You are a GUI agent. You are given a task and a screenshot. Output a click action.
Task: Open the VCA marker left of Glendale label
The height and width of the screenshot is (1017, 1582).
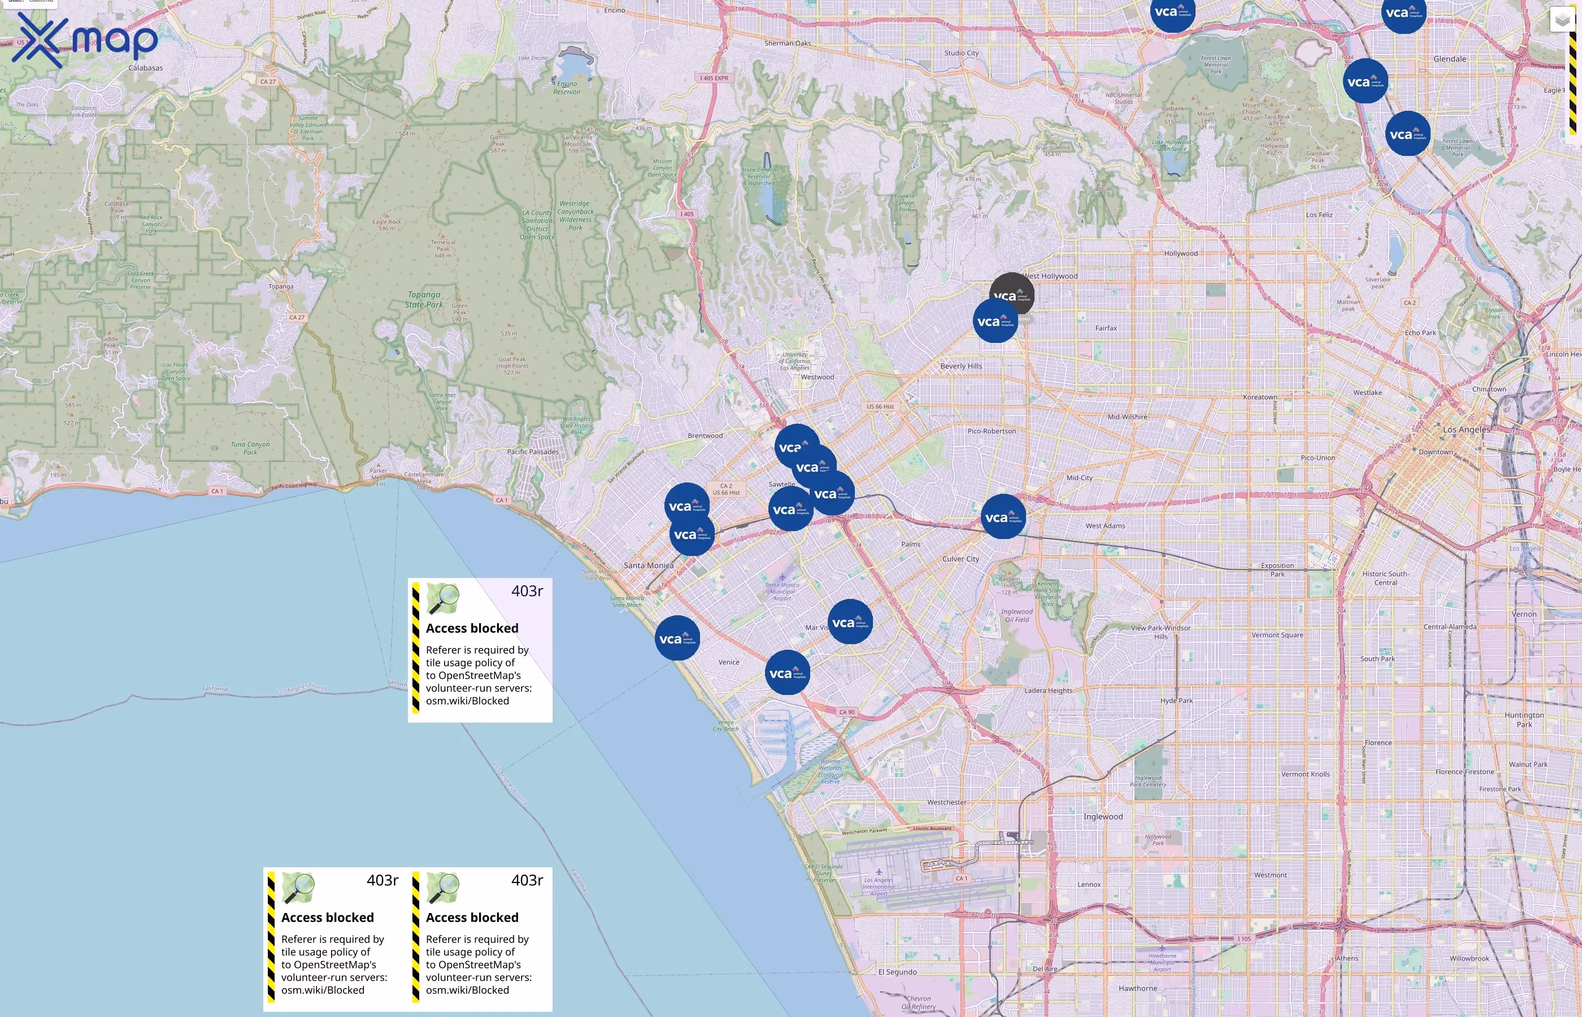(1366, 81)
